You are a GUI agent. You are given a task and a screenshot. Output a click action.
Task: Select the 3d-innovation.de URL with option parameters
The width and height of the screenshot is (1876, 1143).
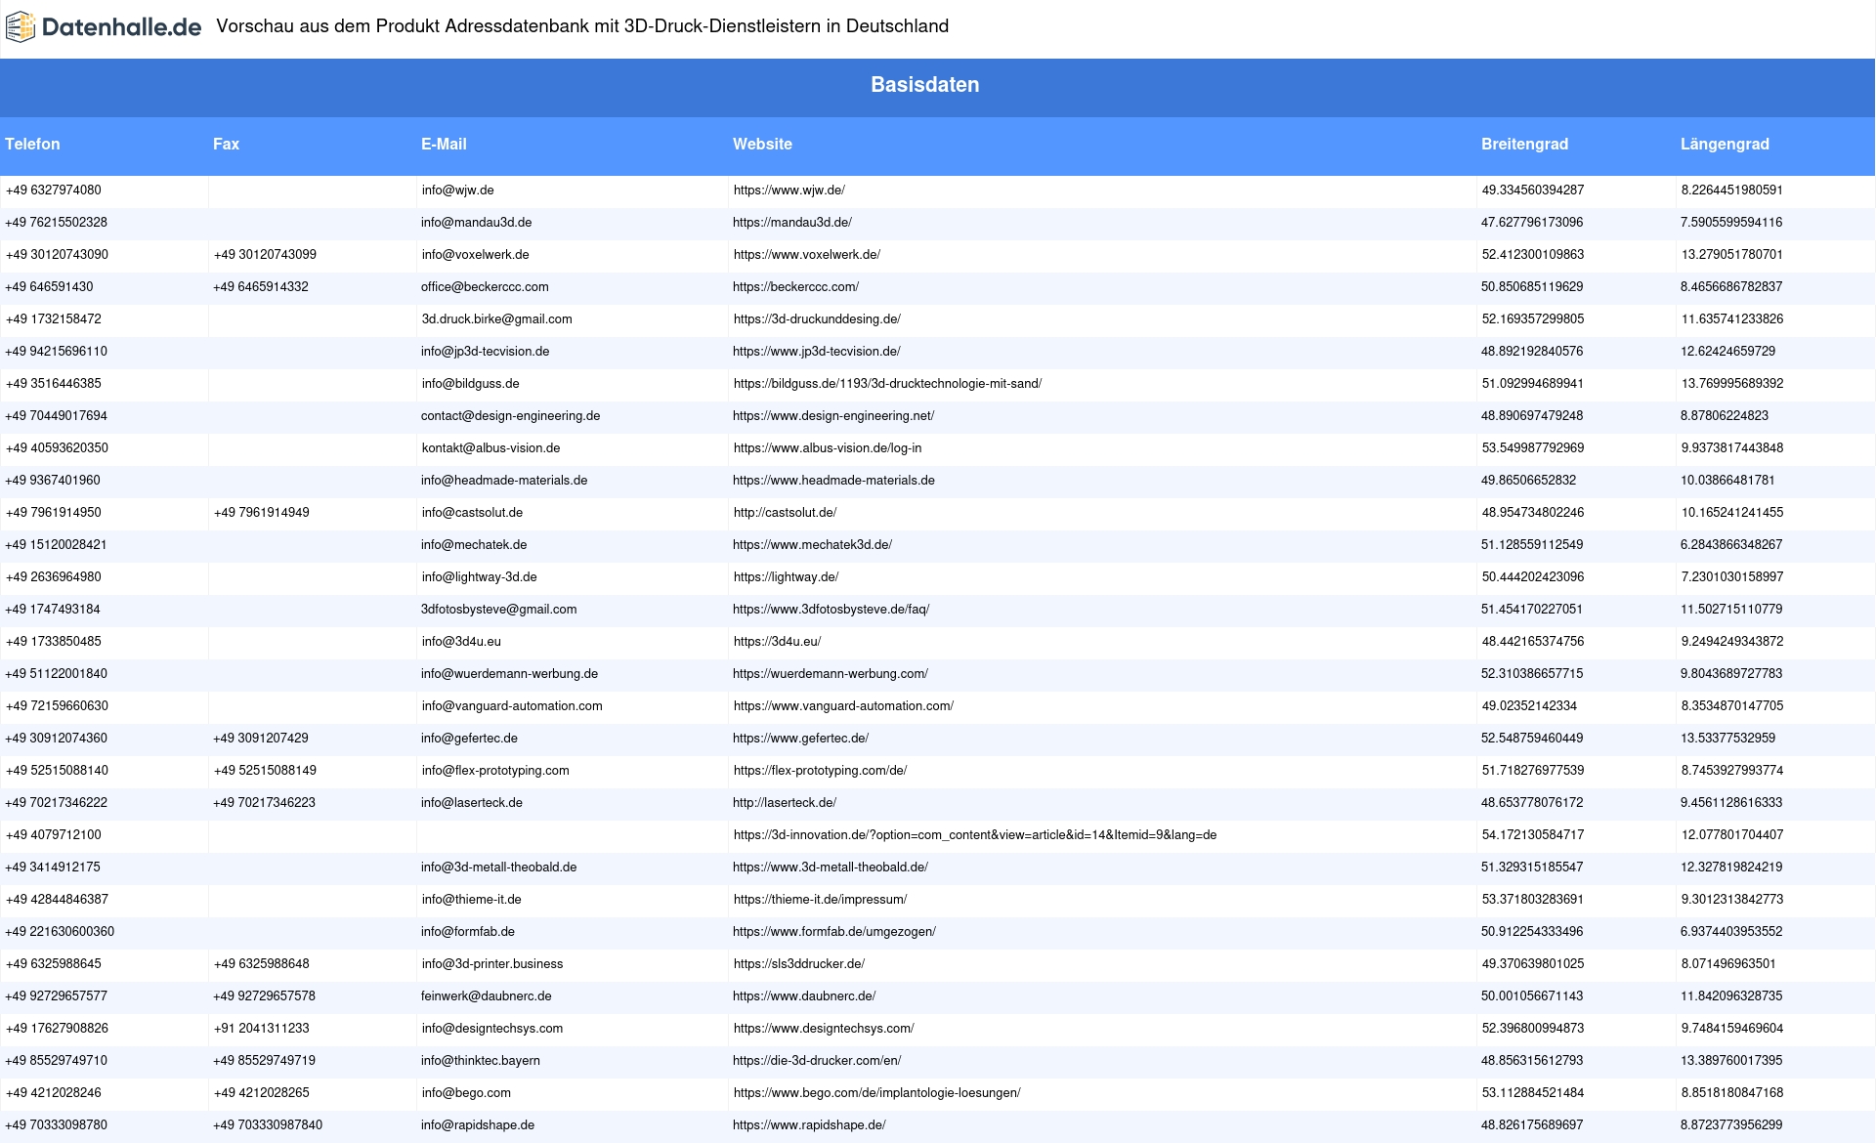point(975,835)
